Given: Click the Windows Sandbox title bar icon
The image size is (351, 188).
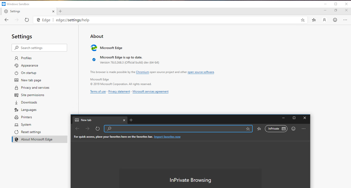Looking at the screenshot, I should pyautogui.click(x=4, y=4).
